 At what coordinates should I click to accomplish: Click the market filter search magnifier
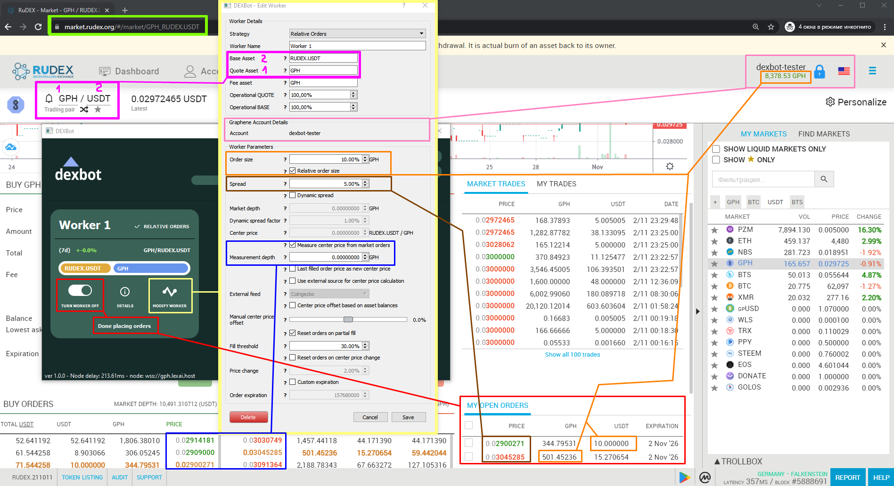pyautogui.click(x=824, y=179)
